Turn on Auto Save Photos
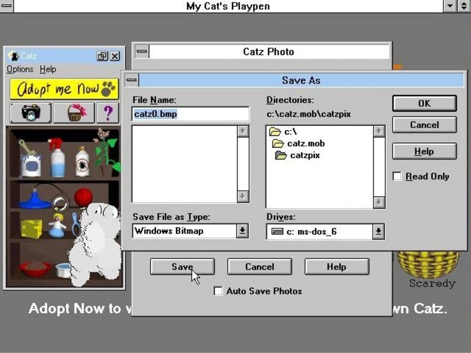 (218, 291)
